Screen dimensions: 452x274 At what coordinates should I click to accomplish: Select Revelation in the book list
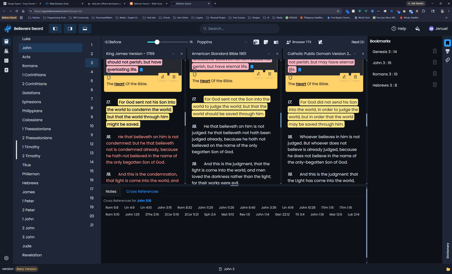(50, 255)
